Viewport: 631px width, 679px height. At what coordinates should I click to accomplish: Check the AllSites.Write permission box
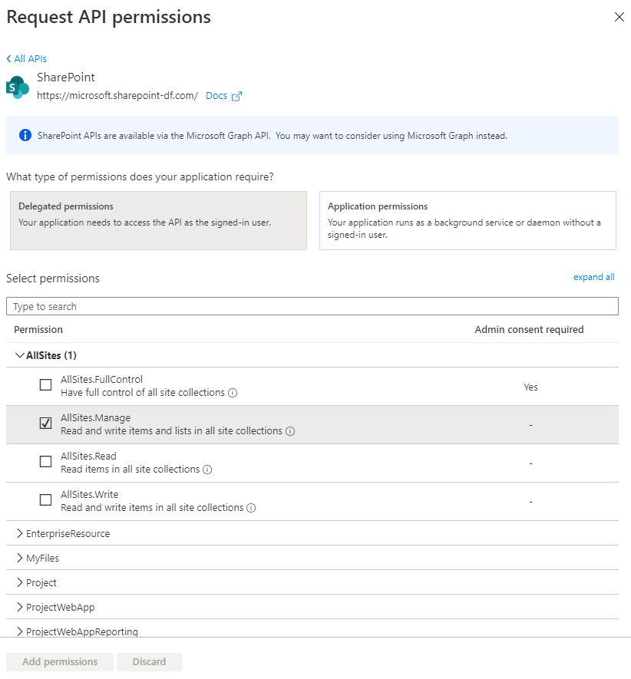click(46, 500)
